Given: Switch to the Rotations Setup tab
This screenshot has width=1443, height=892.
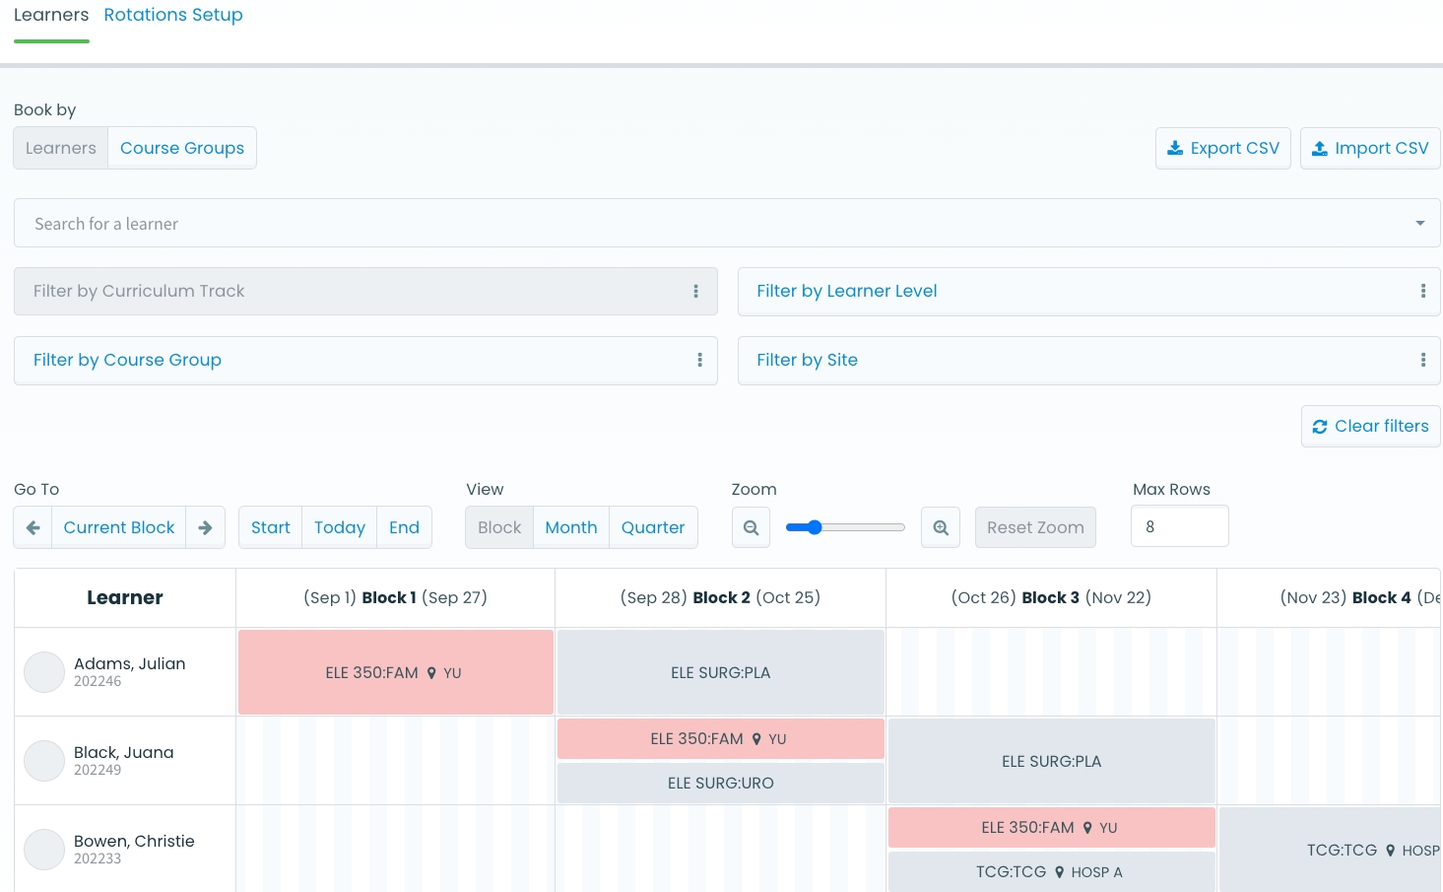Looking at the screenshot, I should coord(173,15).
